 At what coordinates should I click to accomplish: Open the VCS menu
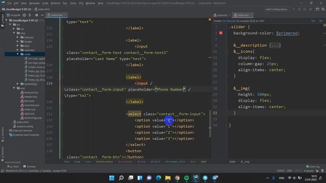click(81, 3)
